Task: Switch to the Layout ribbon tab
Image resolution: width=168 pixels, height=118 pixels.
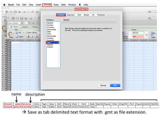Action: [x=25, y=27]
